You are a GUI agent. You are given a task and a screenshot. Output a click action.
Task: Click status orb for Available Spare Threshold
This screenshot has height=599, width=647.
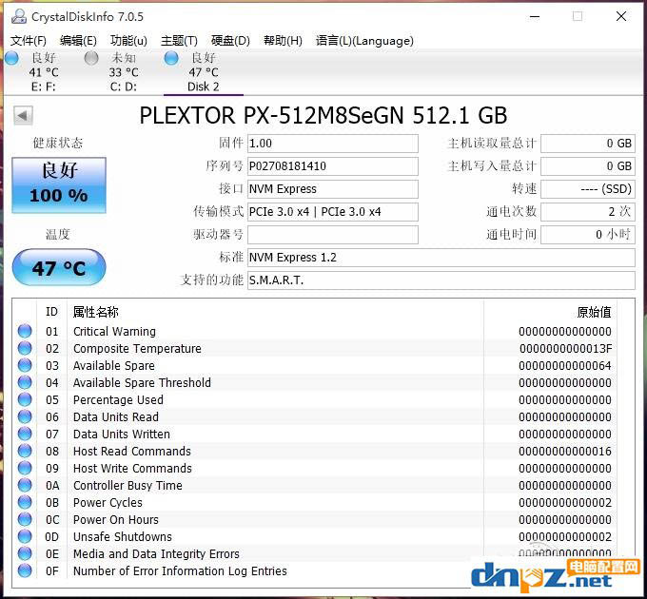25,382
